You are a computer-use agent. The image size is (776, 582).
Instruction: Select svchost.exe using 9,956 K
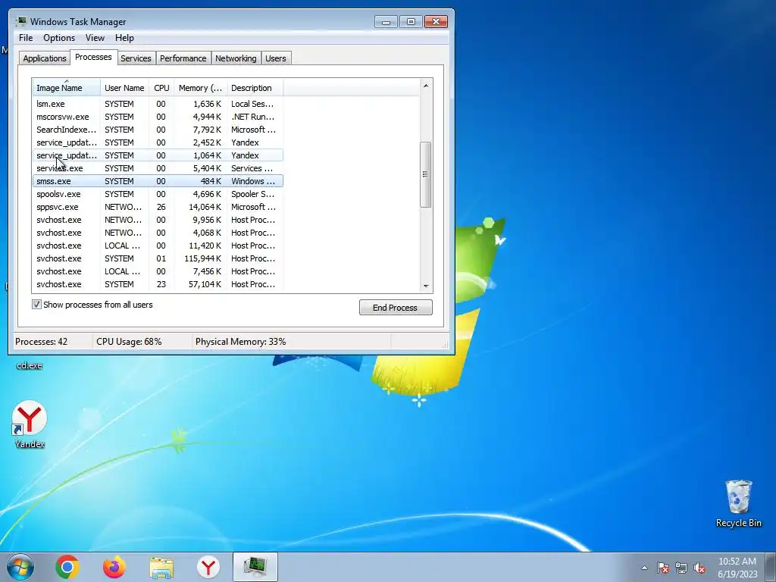point(158,220)
